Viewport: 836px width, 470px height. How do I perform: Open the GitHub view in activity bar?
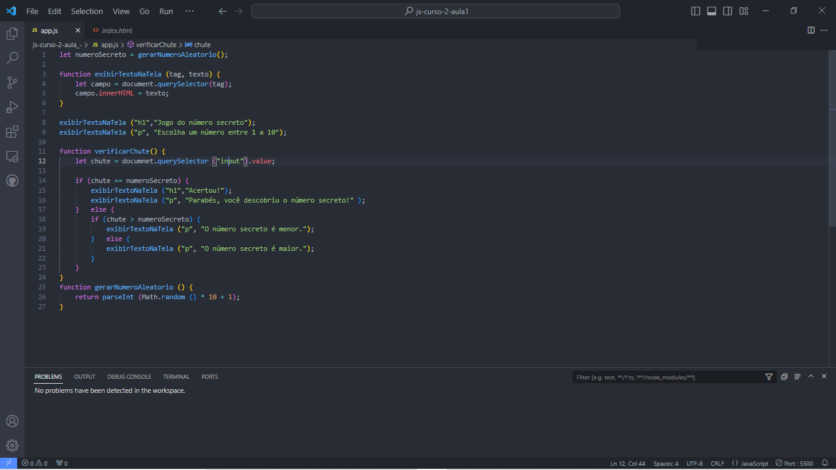tap(12, 181)
